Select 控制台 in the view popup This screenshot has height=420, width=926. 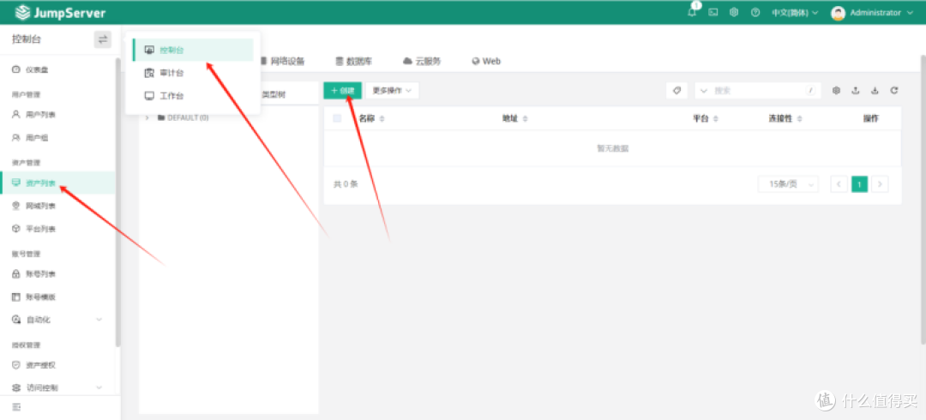tap(193, 51)
